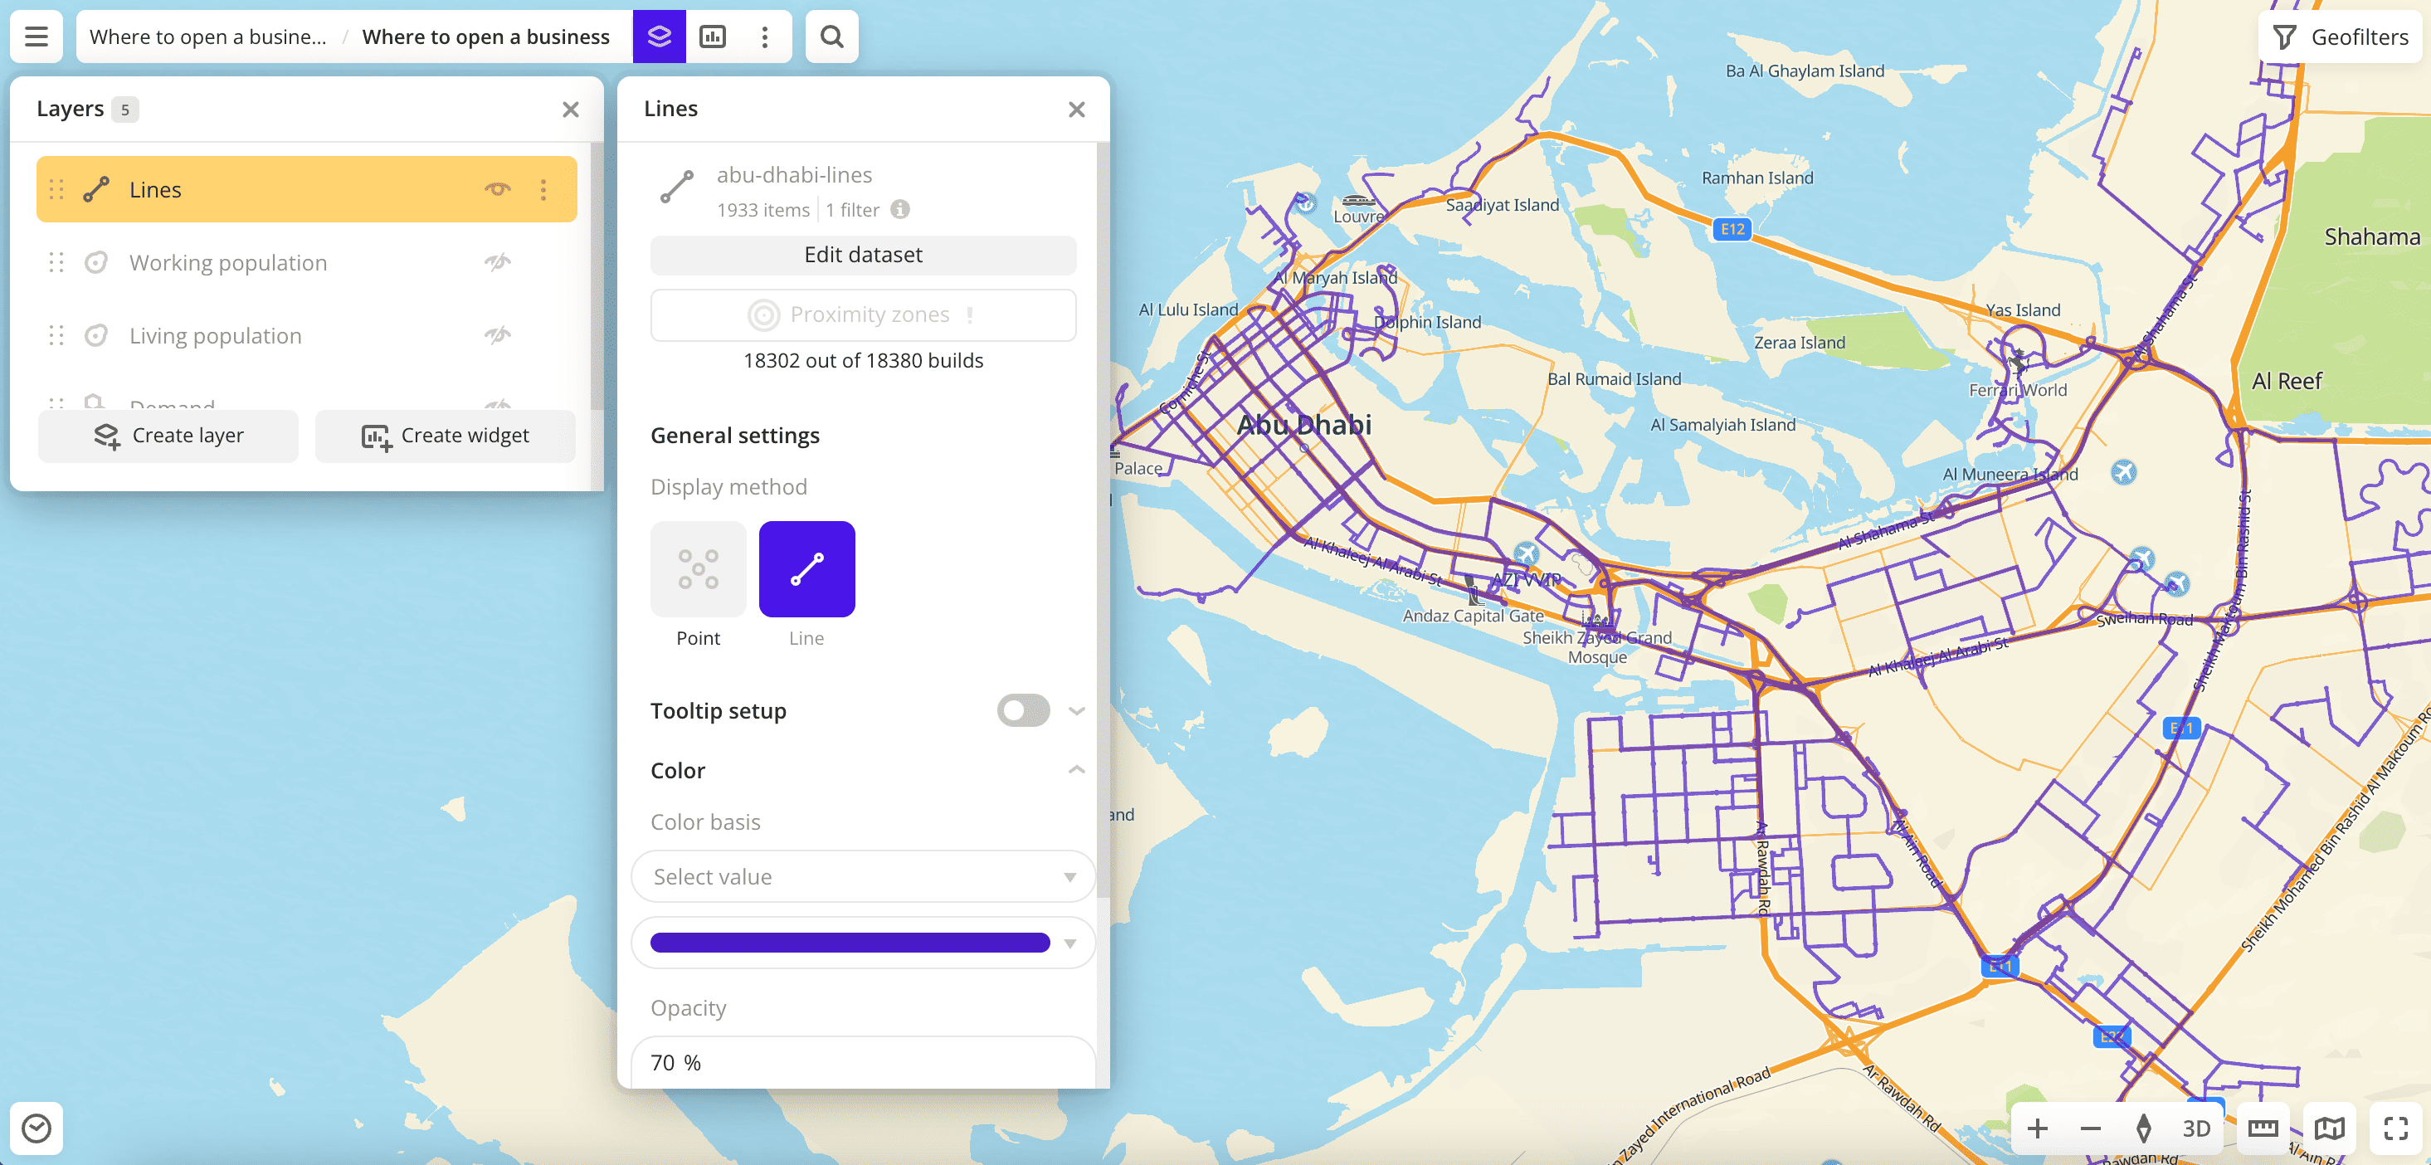Click the search magnifier icon
This screenshot has height=1165, width=2431.
pyautogui.click(x=831, y=37)
